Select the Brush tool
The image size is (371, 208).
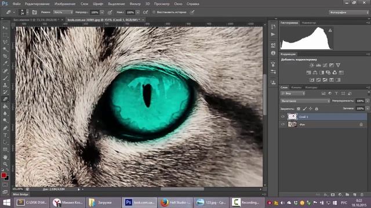[x=5, y=78]
